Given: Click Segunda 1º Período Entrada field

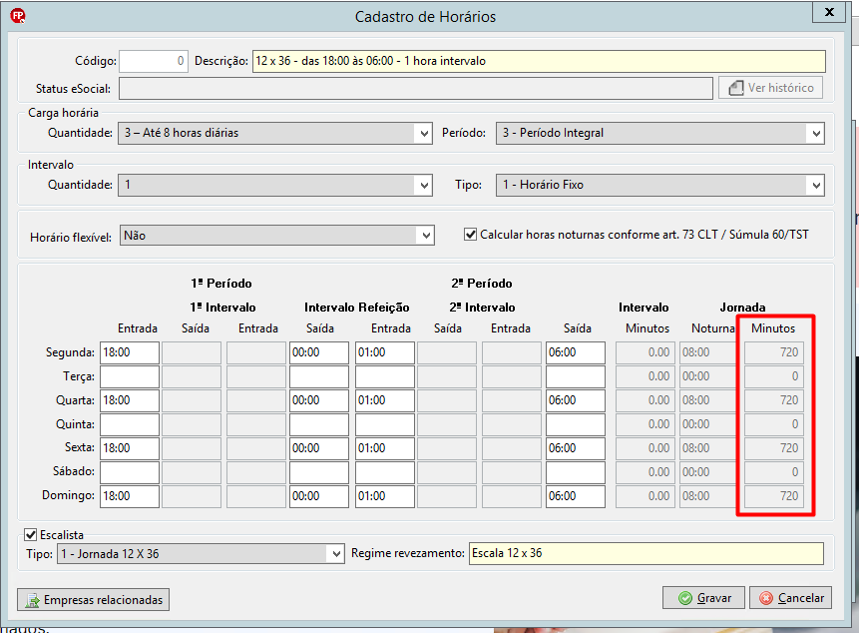Looking at the screenshot, I should 130,353.
